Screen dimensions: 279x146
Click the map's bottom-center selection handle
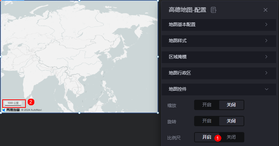point(79,113)
